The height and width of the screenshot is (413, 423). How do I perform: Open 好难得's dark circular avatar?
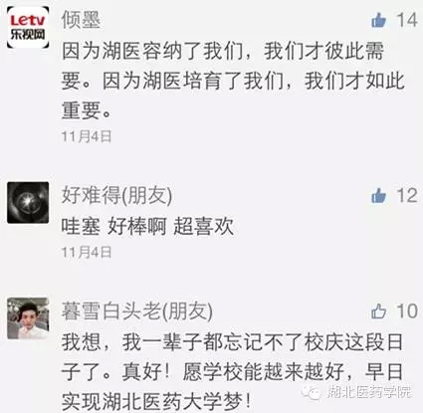point(28,202)
